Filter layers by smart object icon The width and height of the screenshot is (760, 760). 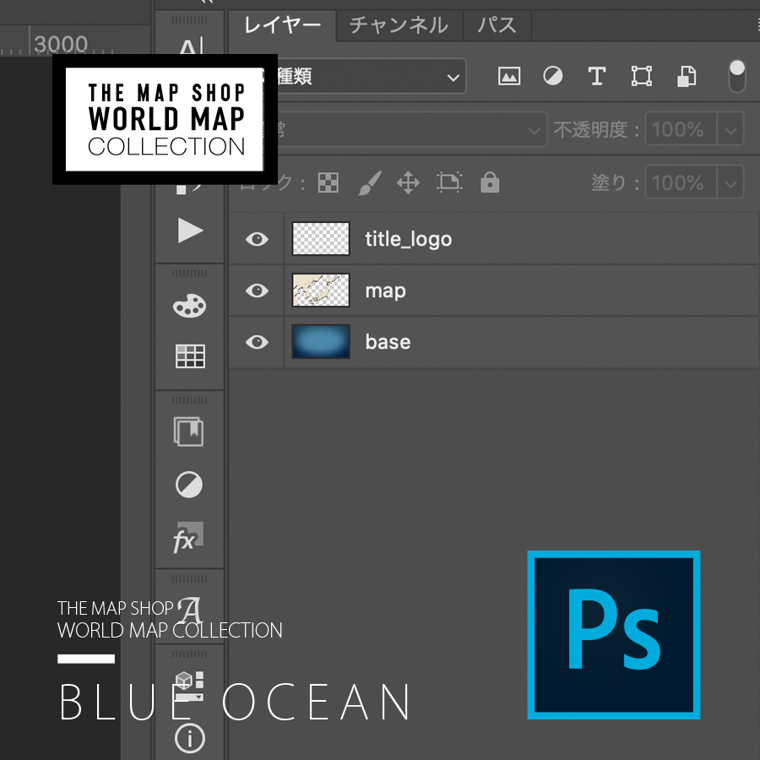coord(687,76)
